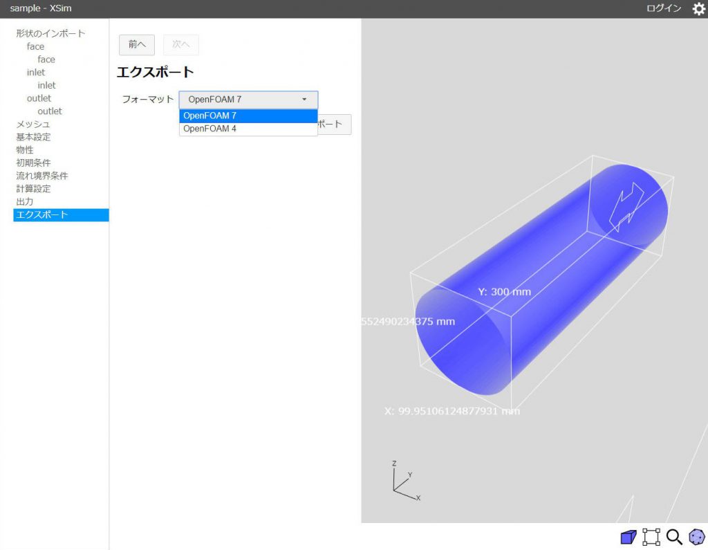This screenshot has height=550, width=708.
Task: Choose OpenFOAM 4 format option
Action: coord(248,128)
